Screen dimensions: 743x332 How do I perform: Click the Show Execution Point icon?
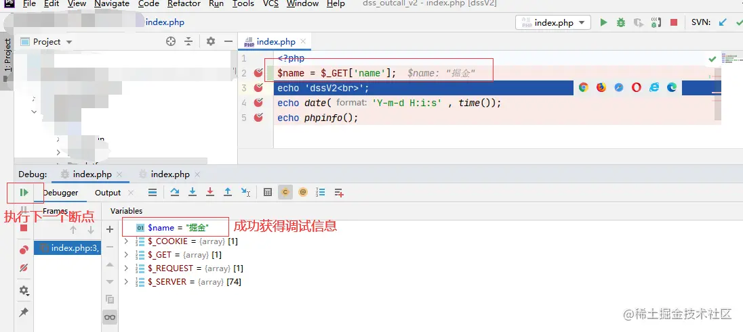click(x=153, y=192)
